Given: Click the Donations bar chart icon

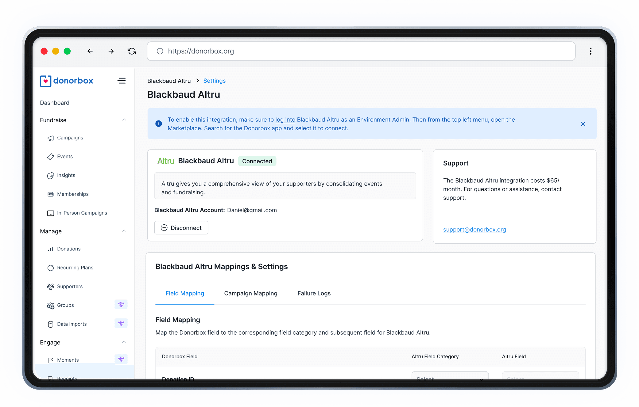Looking at the screenshot, I should coord(51,249).
